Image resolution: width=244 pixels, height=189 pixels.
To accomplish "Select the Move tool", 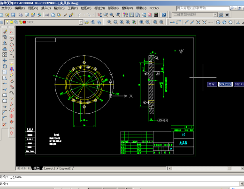I will 5,60.
